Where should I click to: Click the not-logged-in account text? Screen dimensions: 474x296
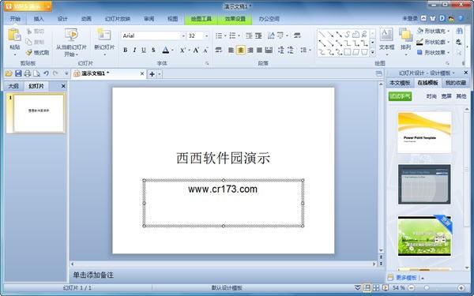tap(409, 18)
